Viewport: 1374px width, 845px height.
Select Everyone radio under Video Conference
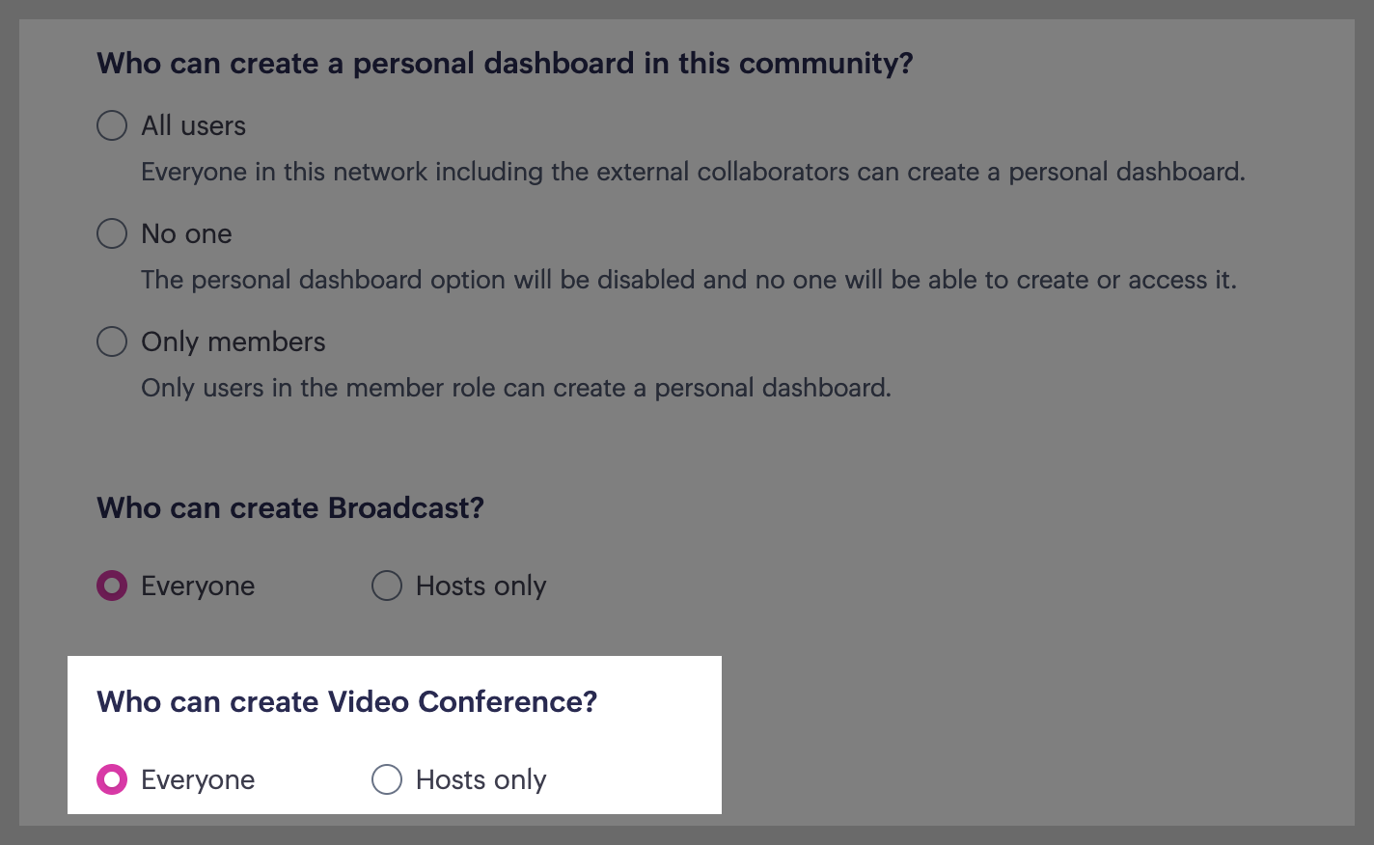click(112, 779)
